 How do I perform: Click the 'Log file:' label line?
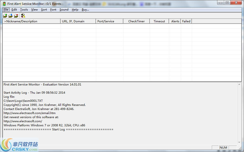[x=9, y=97]
